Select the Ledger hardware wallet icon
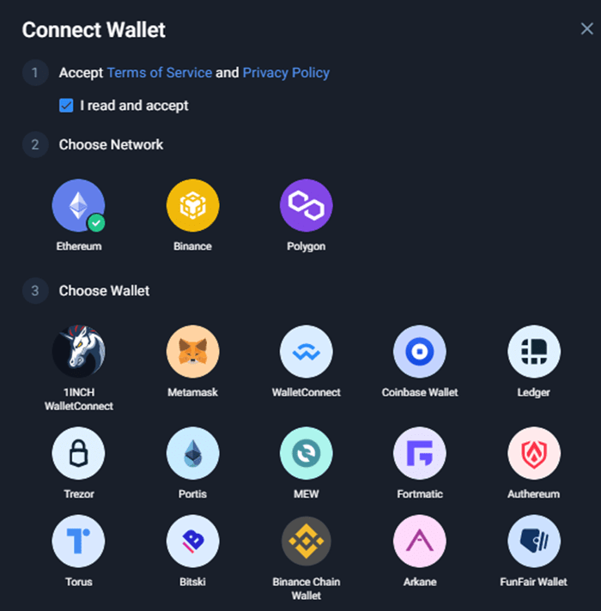601x611 pixels. click(534, 352)
